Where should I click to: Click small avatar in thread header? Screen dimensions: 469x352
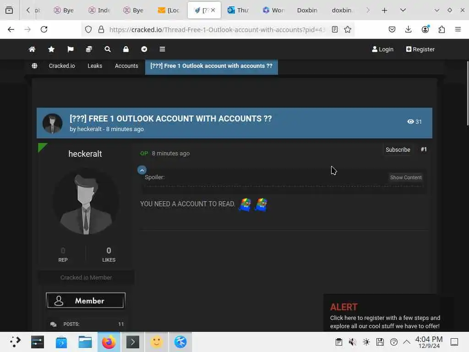pos(52,123)
